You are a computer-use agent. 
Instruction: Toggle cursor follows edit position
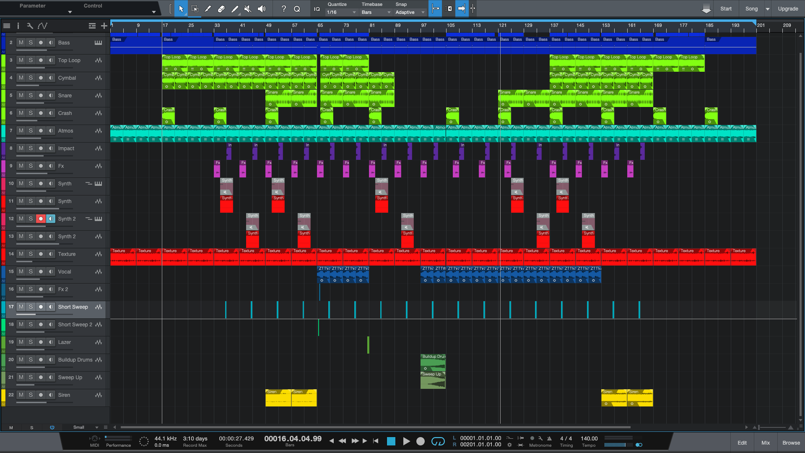473,8
